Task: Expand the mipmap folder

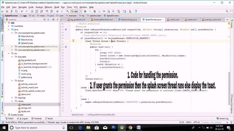Action: [12, 98]
